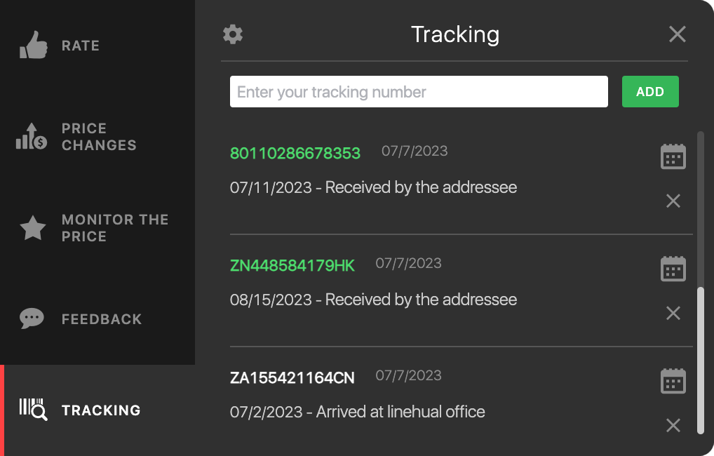Click the Feedback speech bubble icon
Viewport: 714px width, 456px height.
coord(32,319)
